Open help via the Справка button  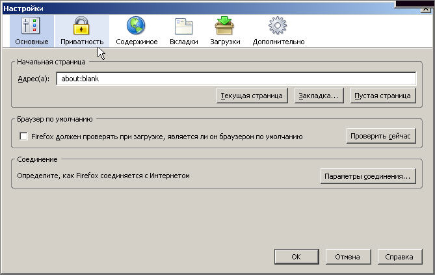pyautogui.click(x=399, y=257)
